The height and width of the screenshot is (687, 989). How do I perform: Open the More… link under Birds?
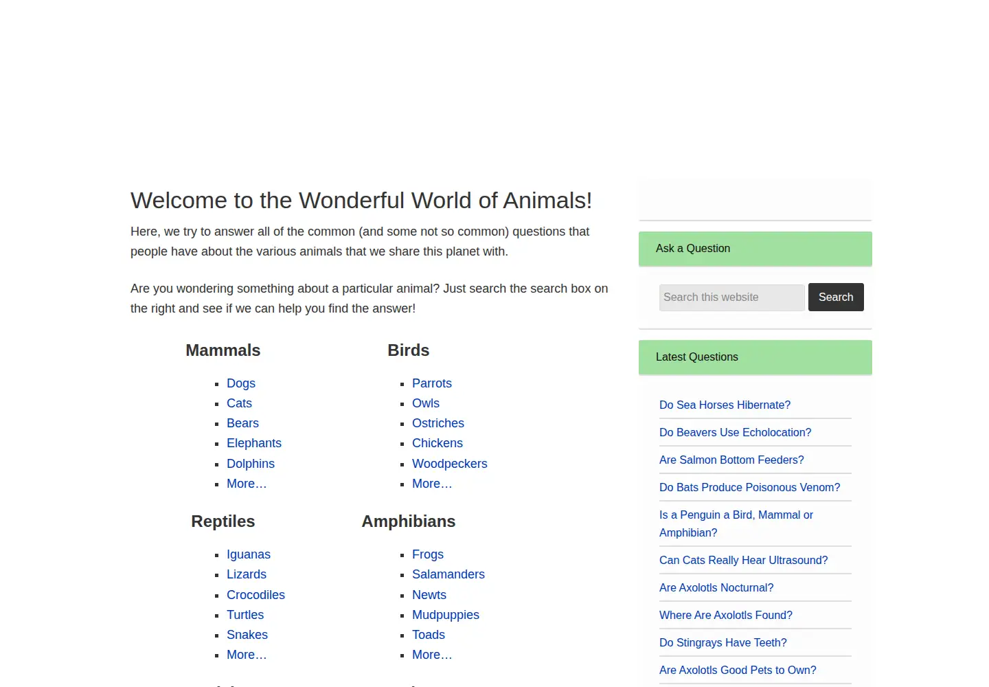(x=432, y=484)
